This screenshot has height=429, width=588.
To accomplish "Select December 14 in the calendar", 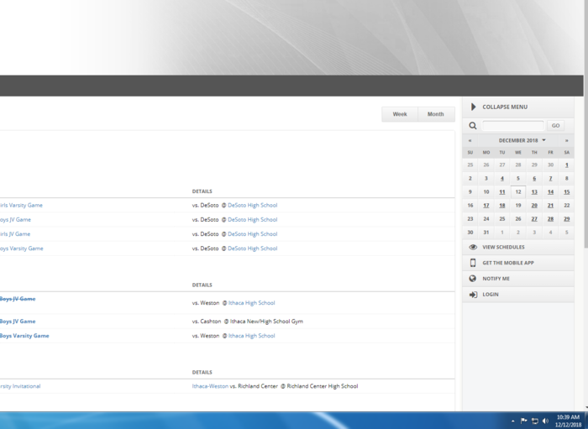I will coord(550,191).
